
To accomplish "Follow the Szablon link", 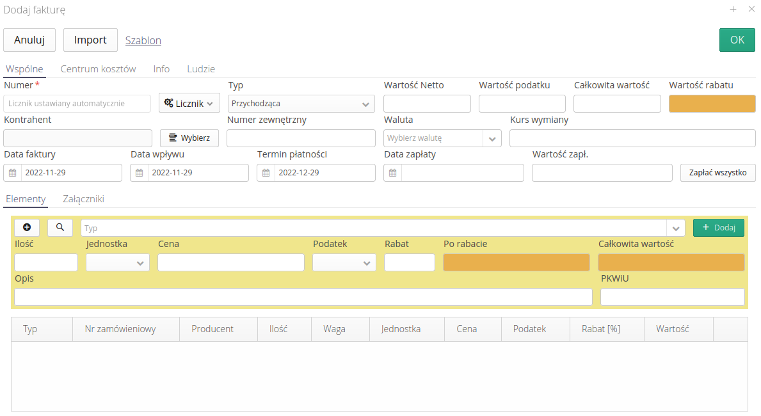I will click(x=143, y=40).
